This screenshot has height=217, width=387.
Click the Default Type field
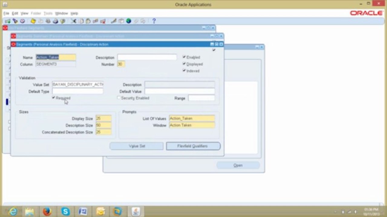tap(77, 91)
